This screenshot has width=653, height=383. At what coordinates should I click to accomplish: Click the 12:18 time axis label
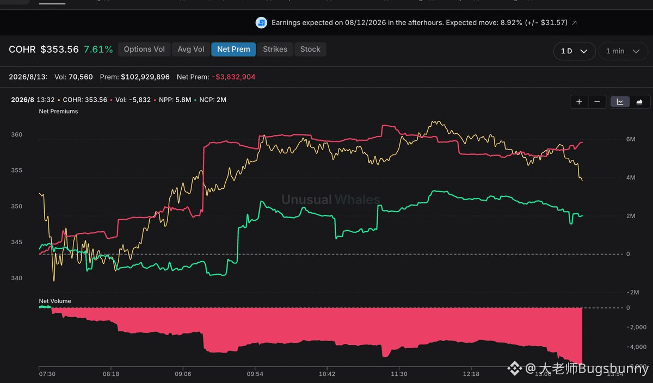471,374
